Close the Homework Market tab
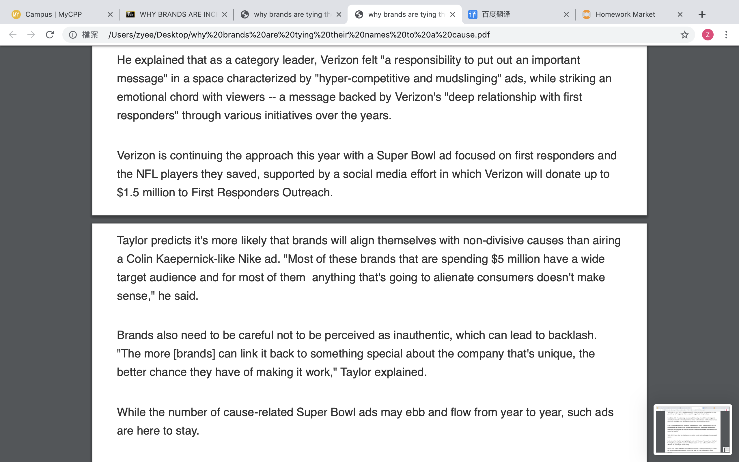 [680, 14]
